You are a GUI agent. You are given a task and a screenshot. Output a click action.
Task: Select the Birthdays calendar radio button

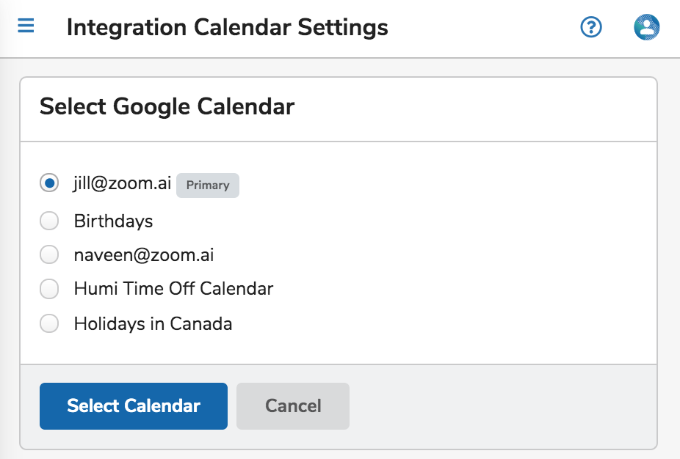(49, 221)
